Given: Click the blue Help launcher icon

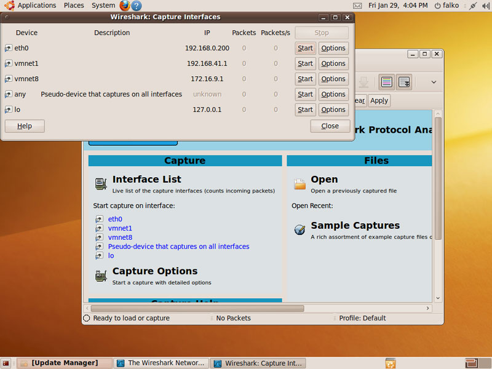Looking at the screenshot, I should pos(137,6).
